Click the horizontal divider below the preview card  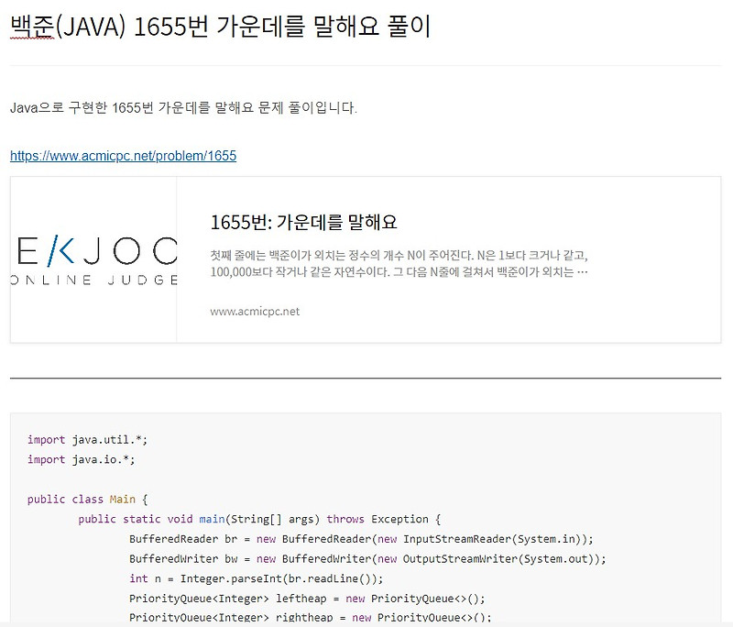coord(366,377)
